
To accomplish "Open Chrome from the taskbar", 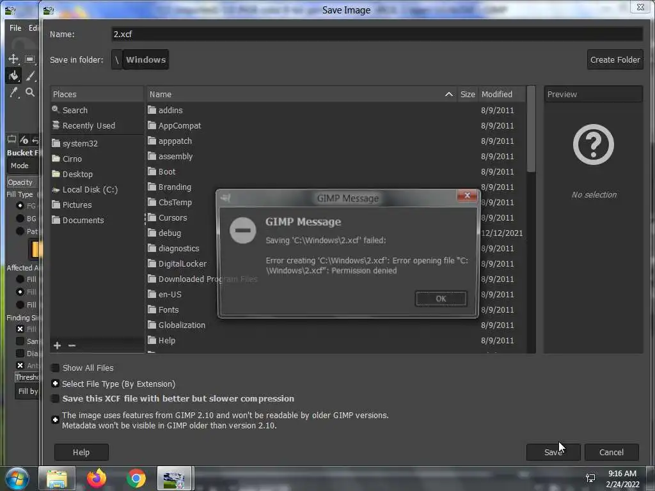I will [x=136, y=478].
